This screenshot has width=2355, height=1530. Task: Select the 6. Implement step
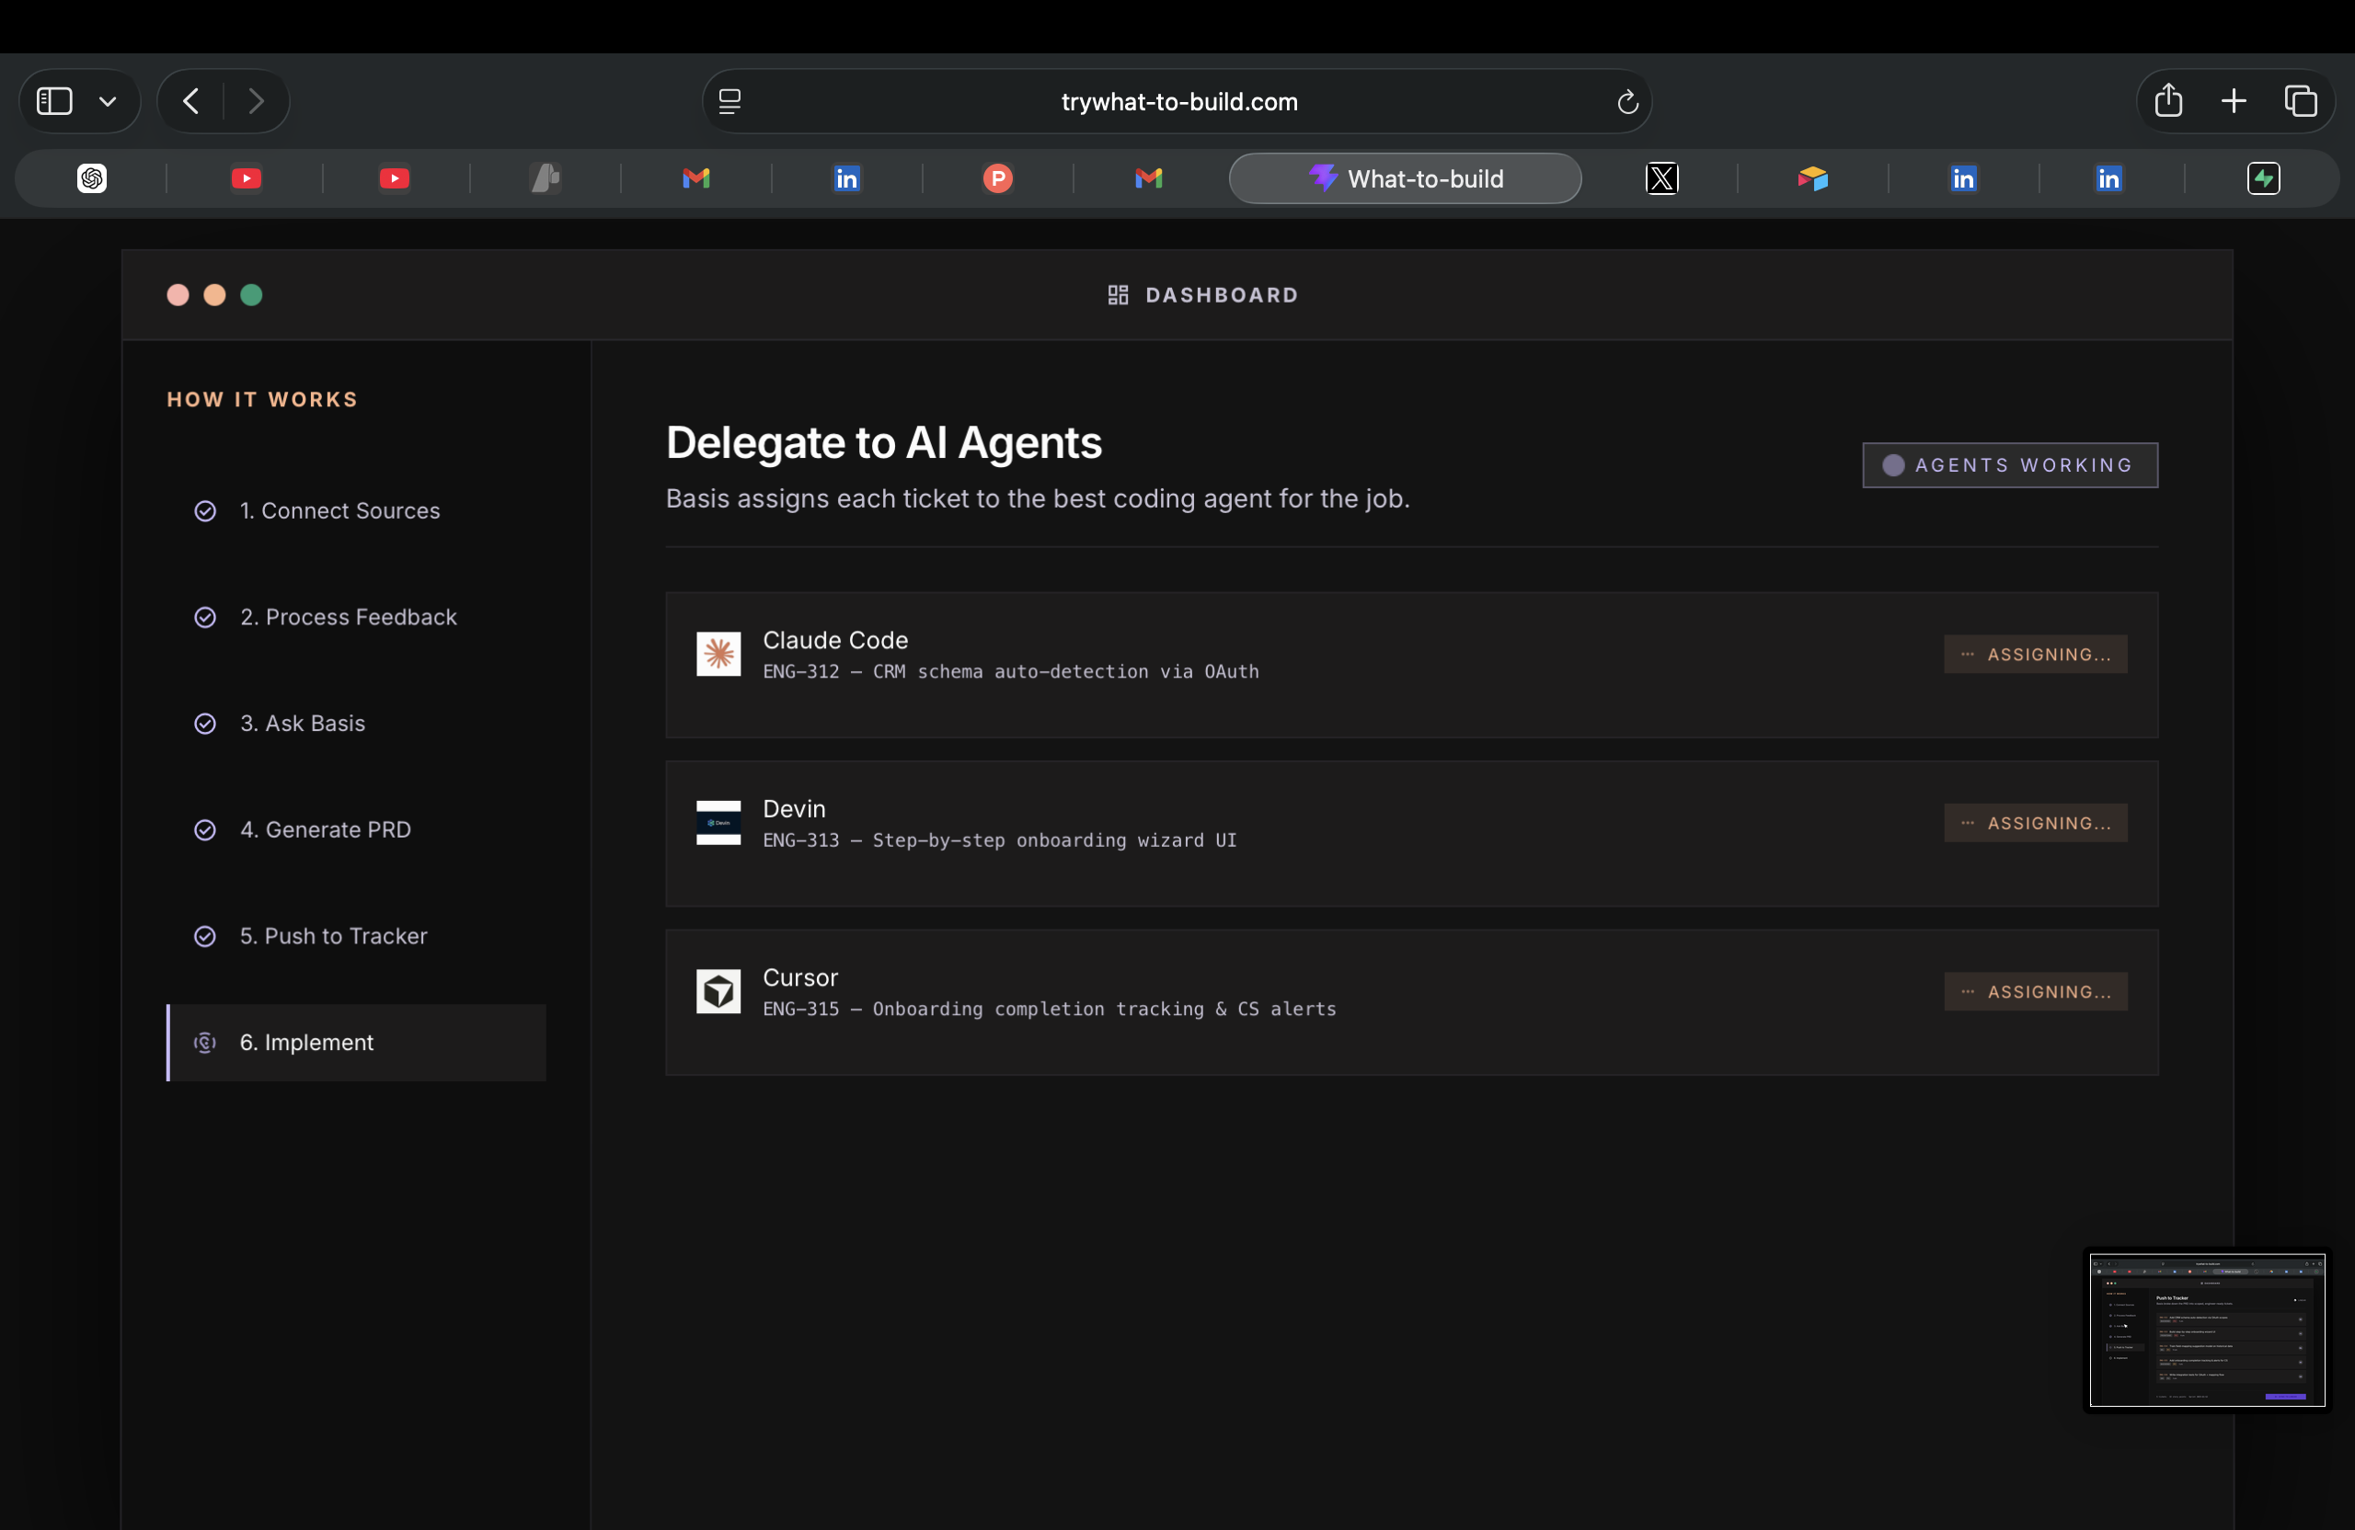click(306, 1043)
